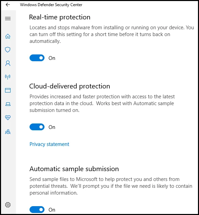
Task: Go back using the arrow icon
Action: click(8, 5)
